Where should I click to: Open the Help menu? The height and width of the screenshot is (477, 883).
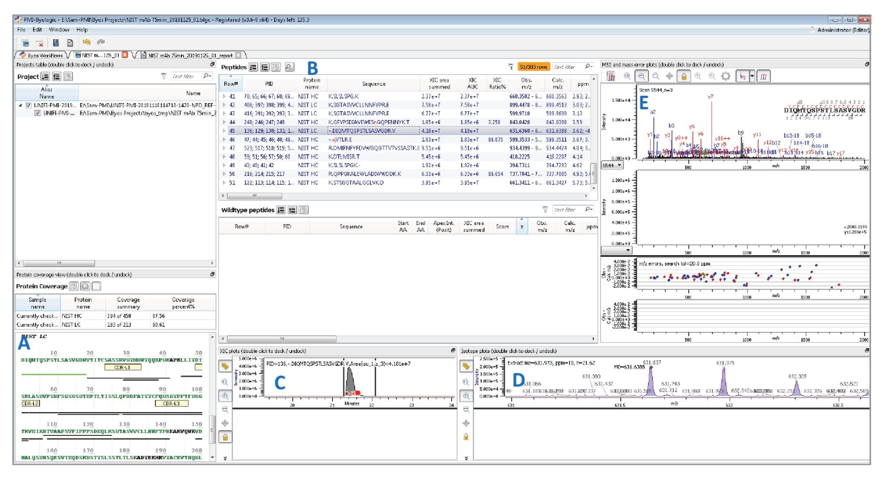click(82, 30)
